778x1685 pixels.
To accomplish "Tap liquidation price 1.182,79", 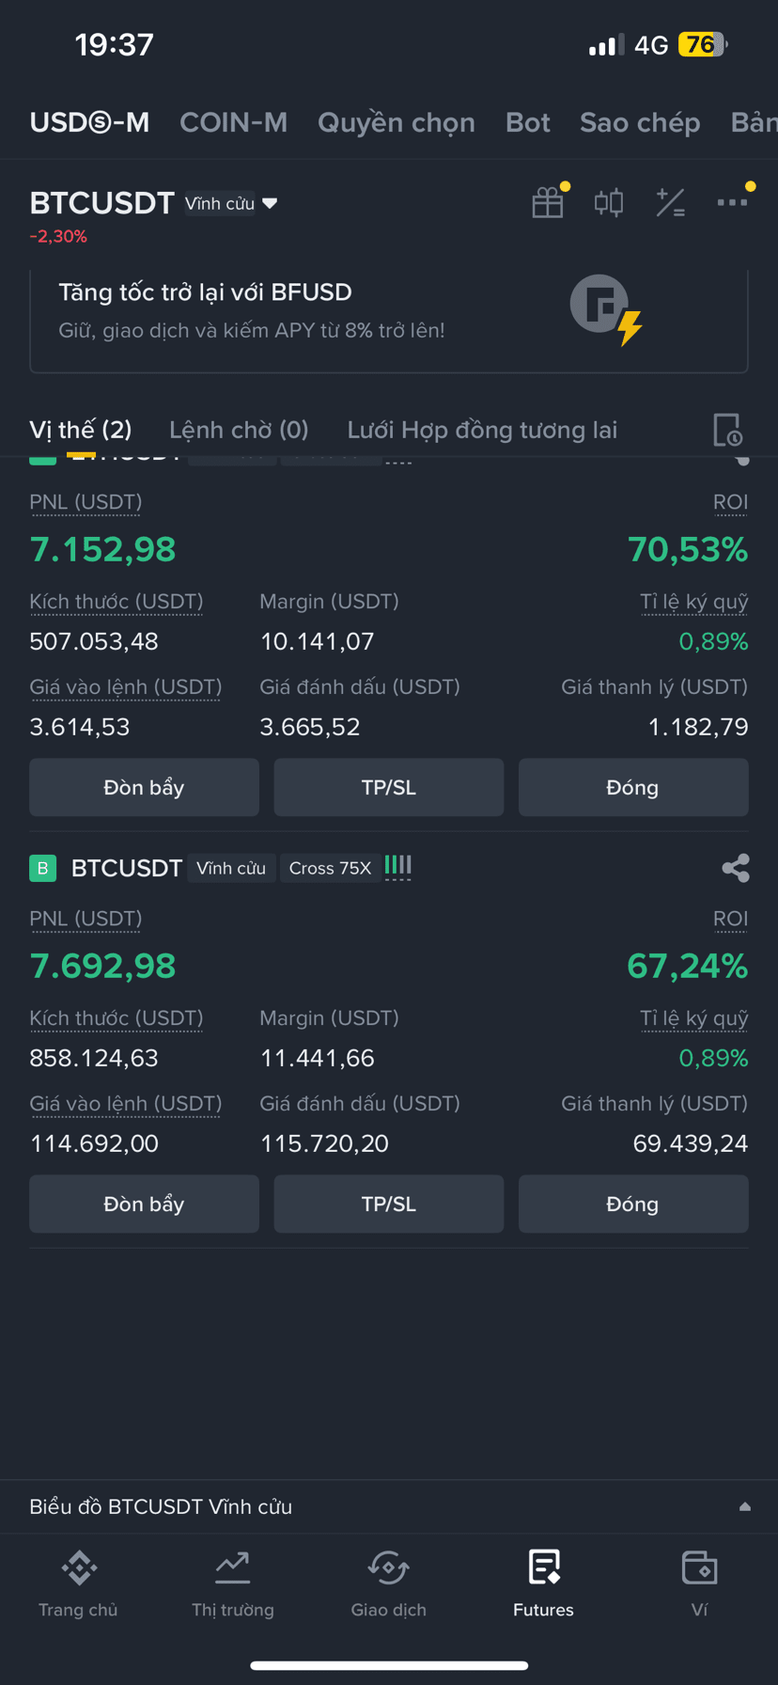I will 698,727.
